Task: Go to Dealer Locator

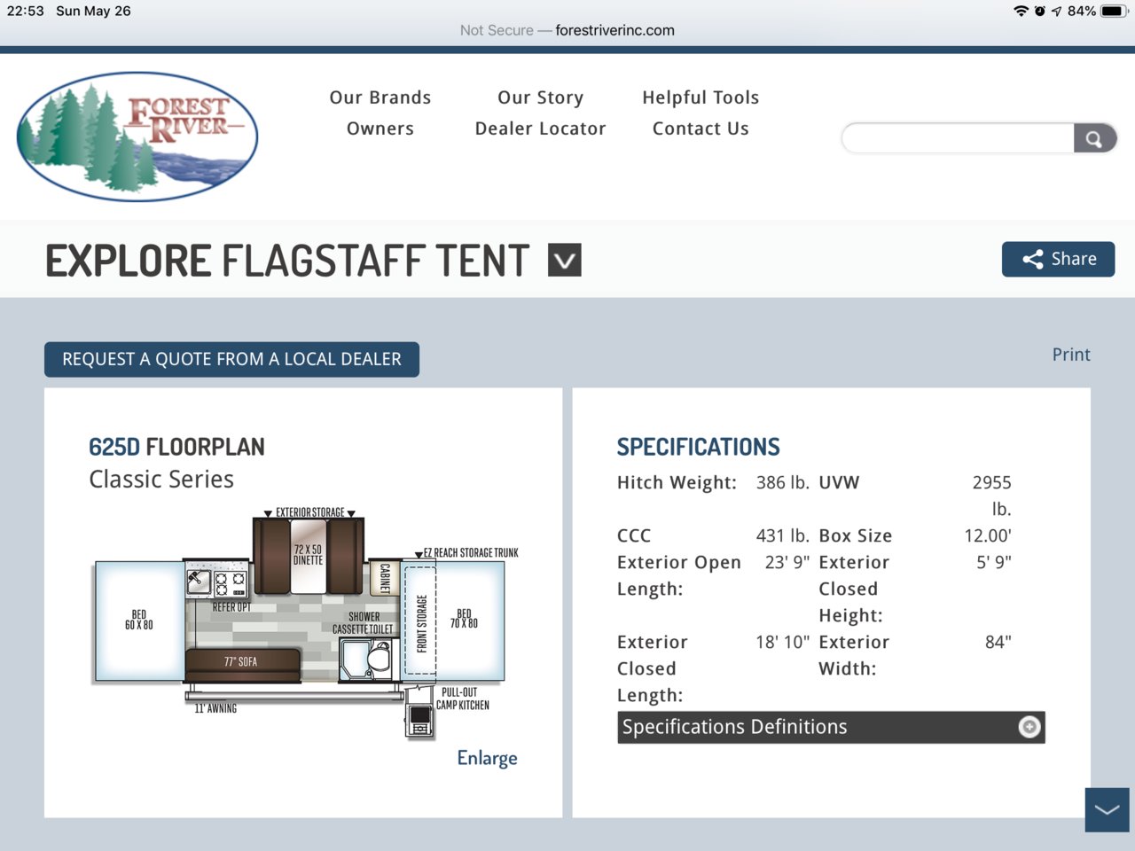Action: click(x=541, y=129)
